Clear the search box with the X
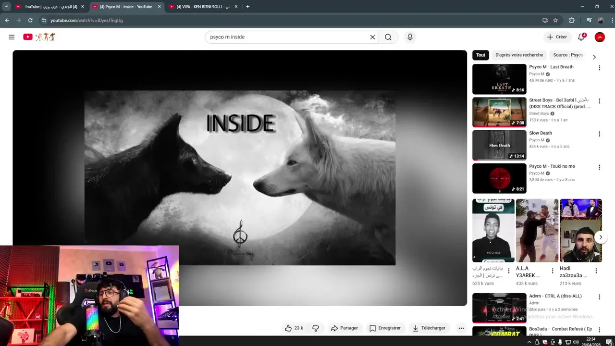This screenshot has width=615, height=346. click(x=372, y=37)
